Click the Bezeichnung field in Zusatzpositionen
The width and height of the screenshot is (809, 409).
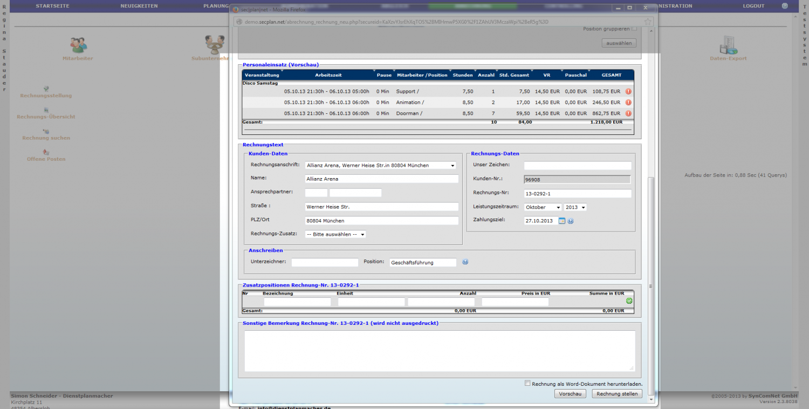point(297,302)
